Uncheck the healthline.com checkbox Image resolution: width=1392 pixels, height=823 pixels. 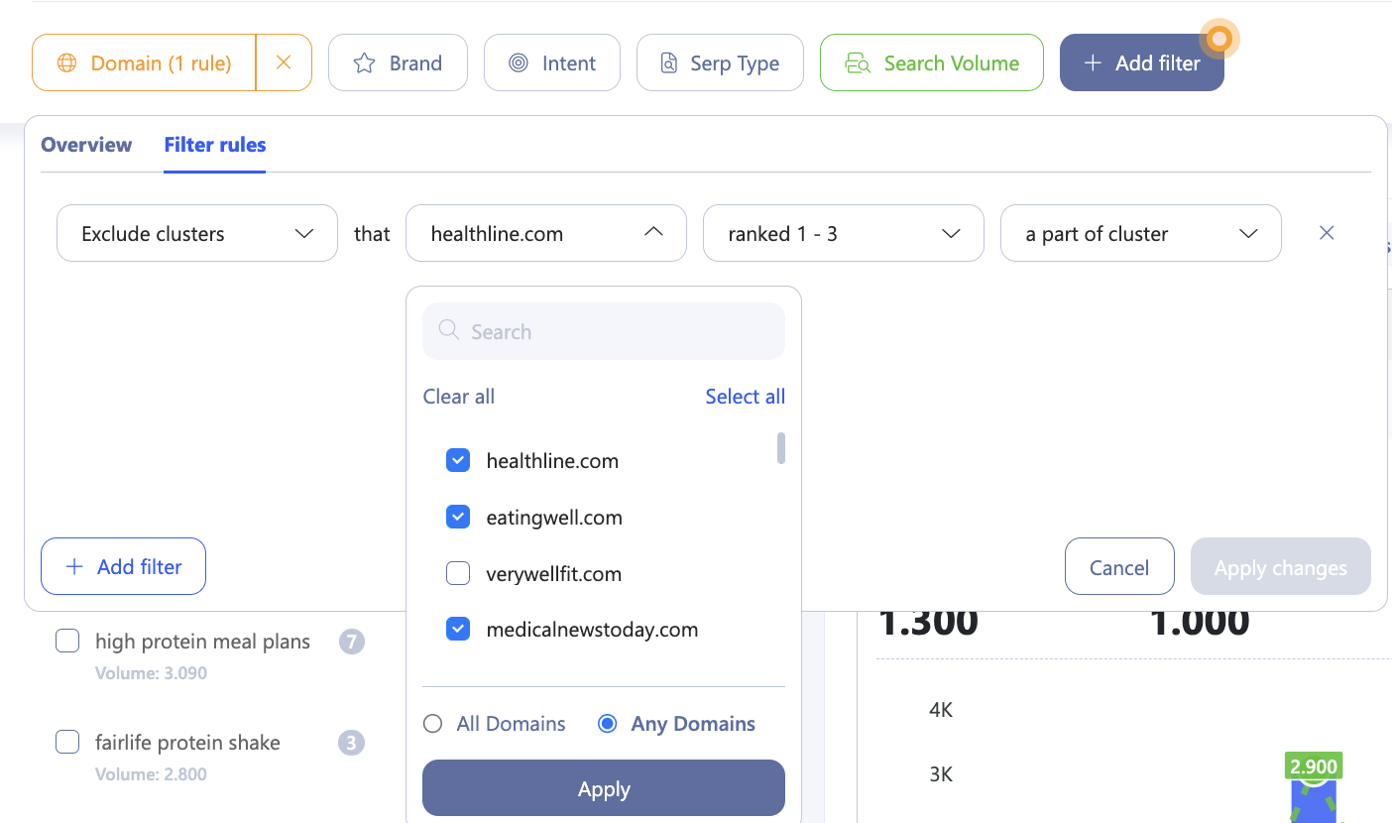tap(458, 461)
